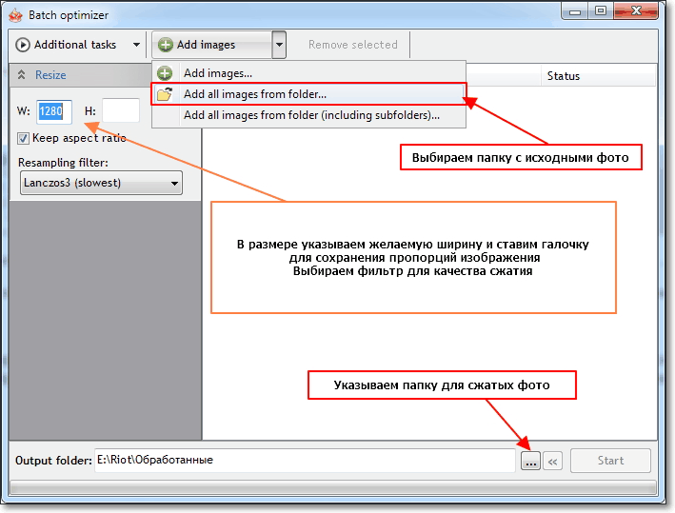The width and height of the screenshot is (675, 513).
Task: Open the Additional tasks menu
Action: coord(78,45)
